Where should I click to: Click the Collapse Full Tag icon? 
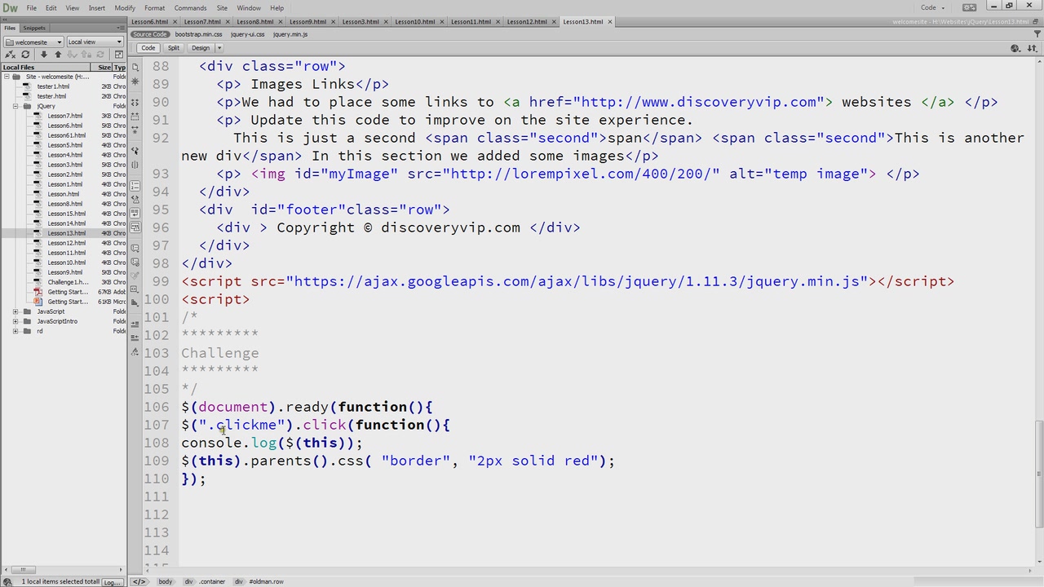(x=135, y=103)
